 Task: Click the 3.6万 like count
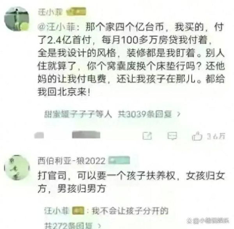(216, 136)
